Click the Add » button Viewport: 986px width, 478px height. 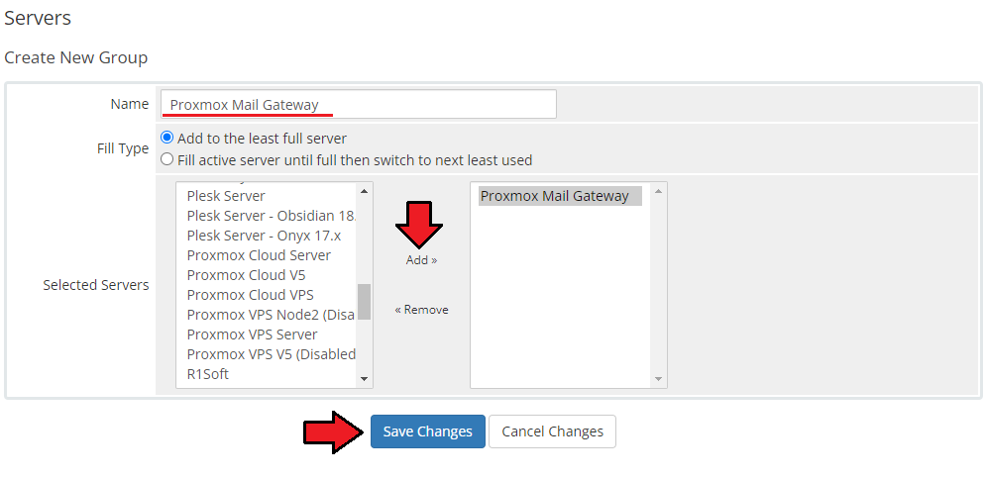pos(421,260)
